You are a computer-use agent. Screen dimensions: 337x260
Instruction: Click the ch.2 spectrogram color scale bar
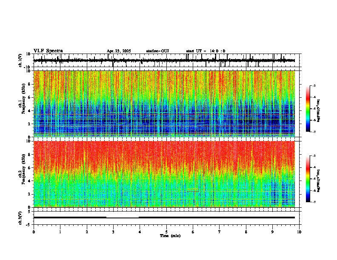tap(308, 179)
